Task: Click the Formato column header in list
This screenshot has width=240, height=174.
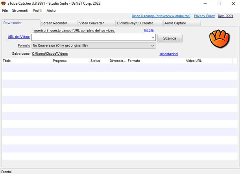Action: (x=156, y=61)
